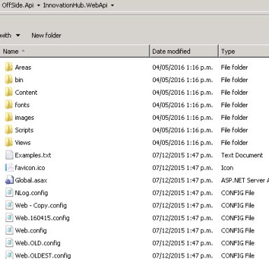Select the NLog.config file name

point(31,193)
